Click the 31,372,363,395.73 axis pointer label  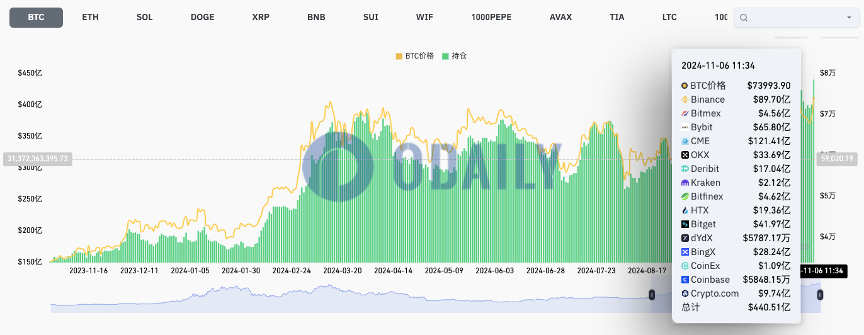[38, 159]
